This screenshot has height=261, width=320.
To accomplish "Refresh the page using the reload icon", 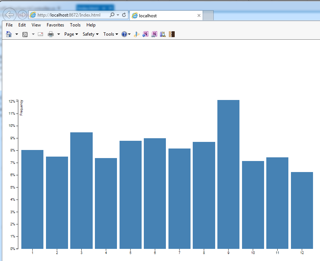I will pyautogui.click(x=124, y=15).
